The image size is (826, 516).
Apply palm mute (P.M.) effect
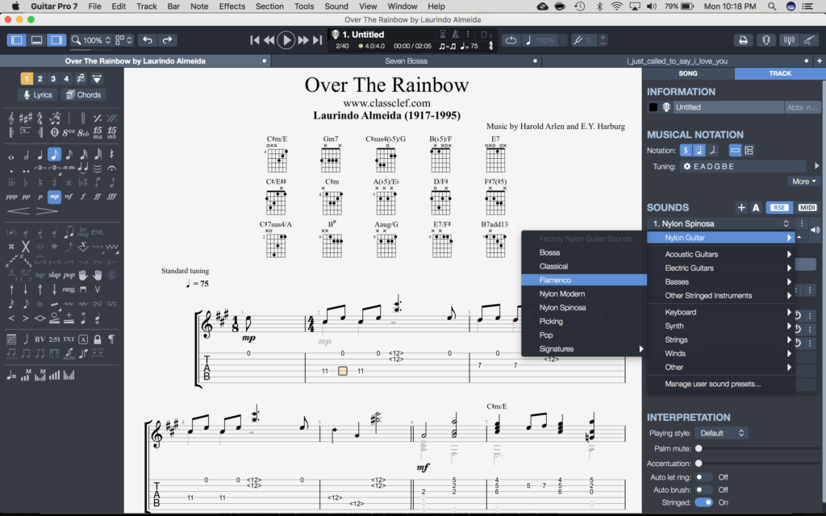tap(98, 232)
